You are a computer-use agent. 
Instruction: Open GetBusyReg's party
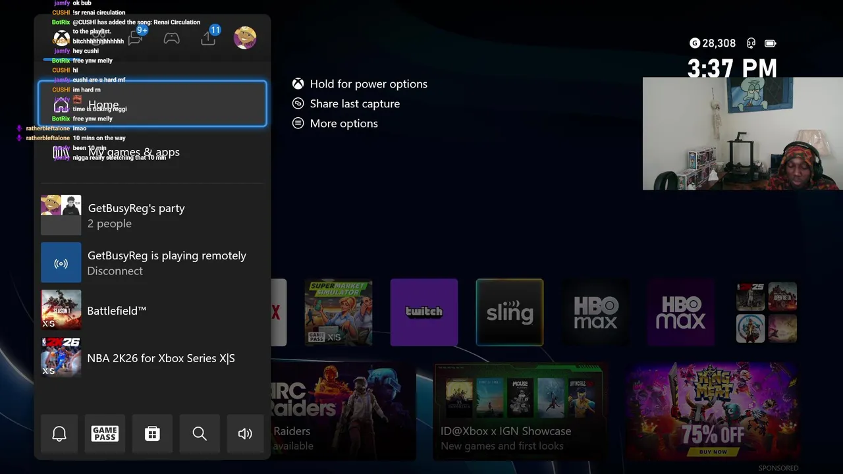click(152, 215)
